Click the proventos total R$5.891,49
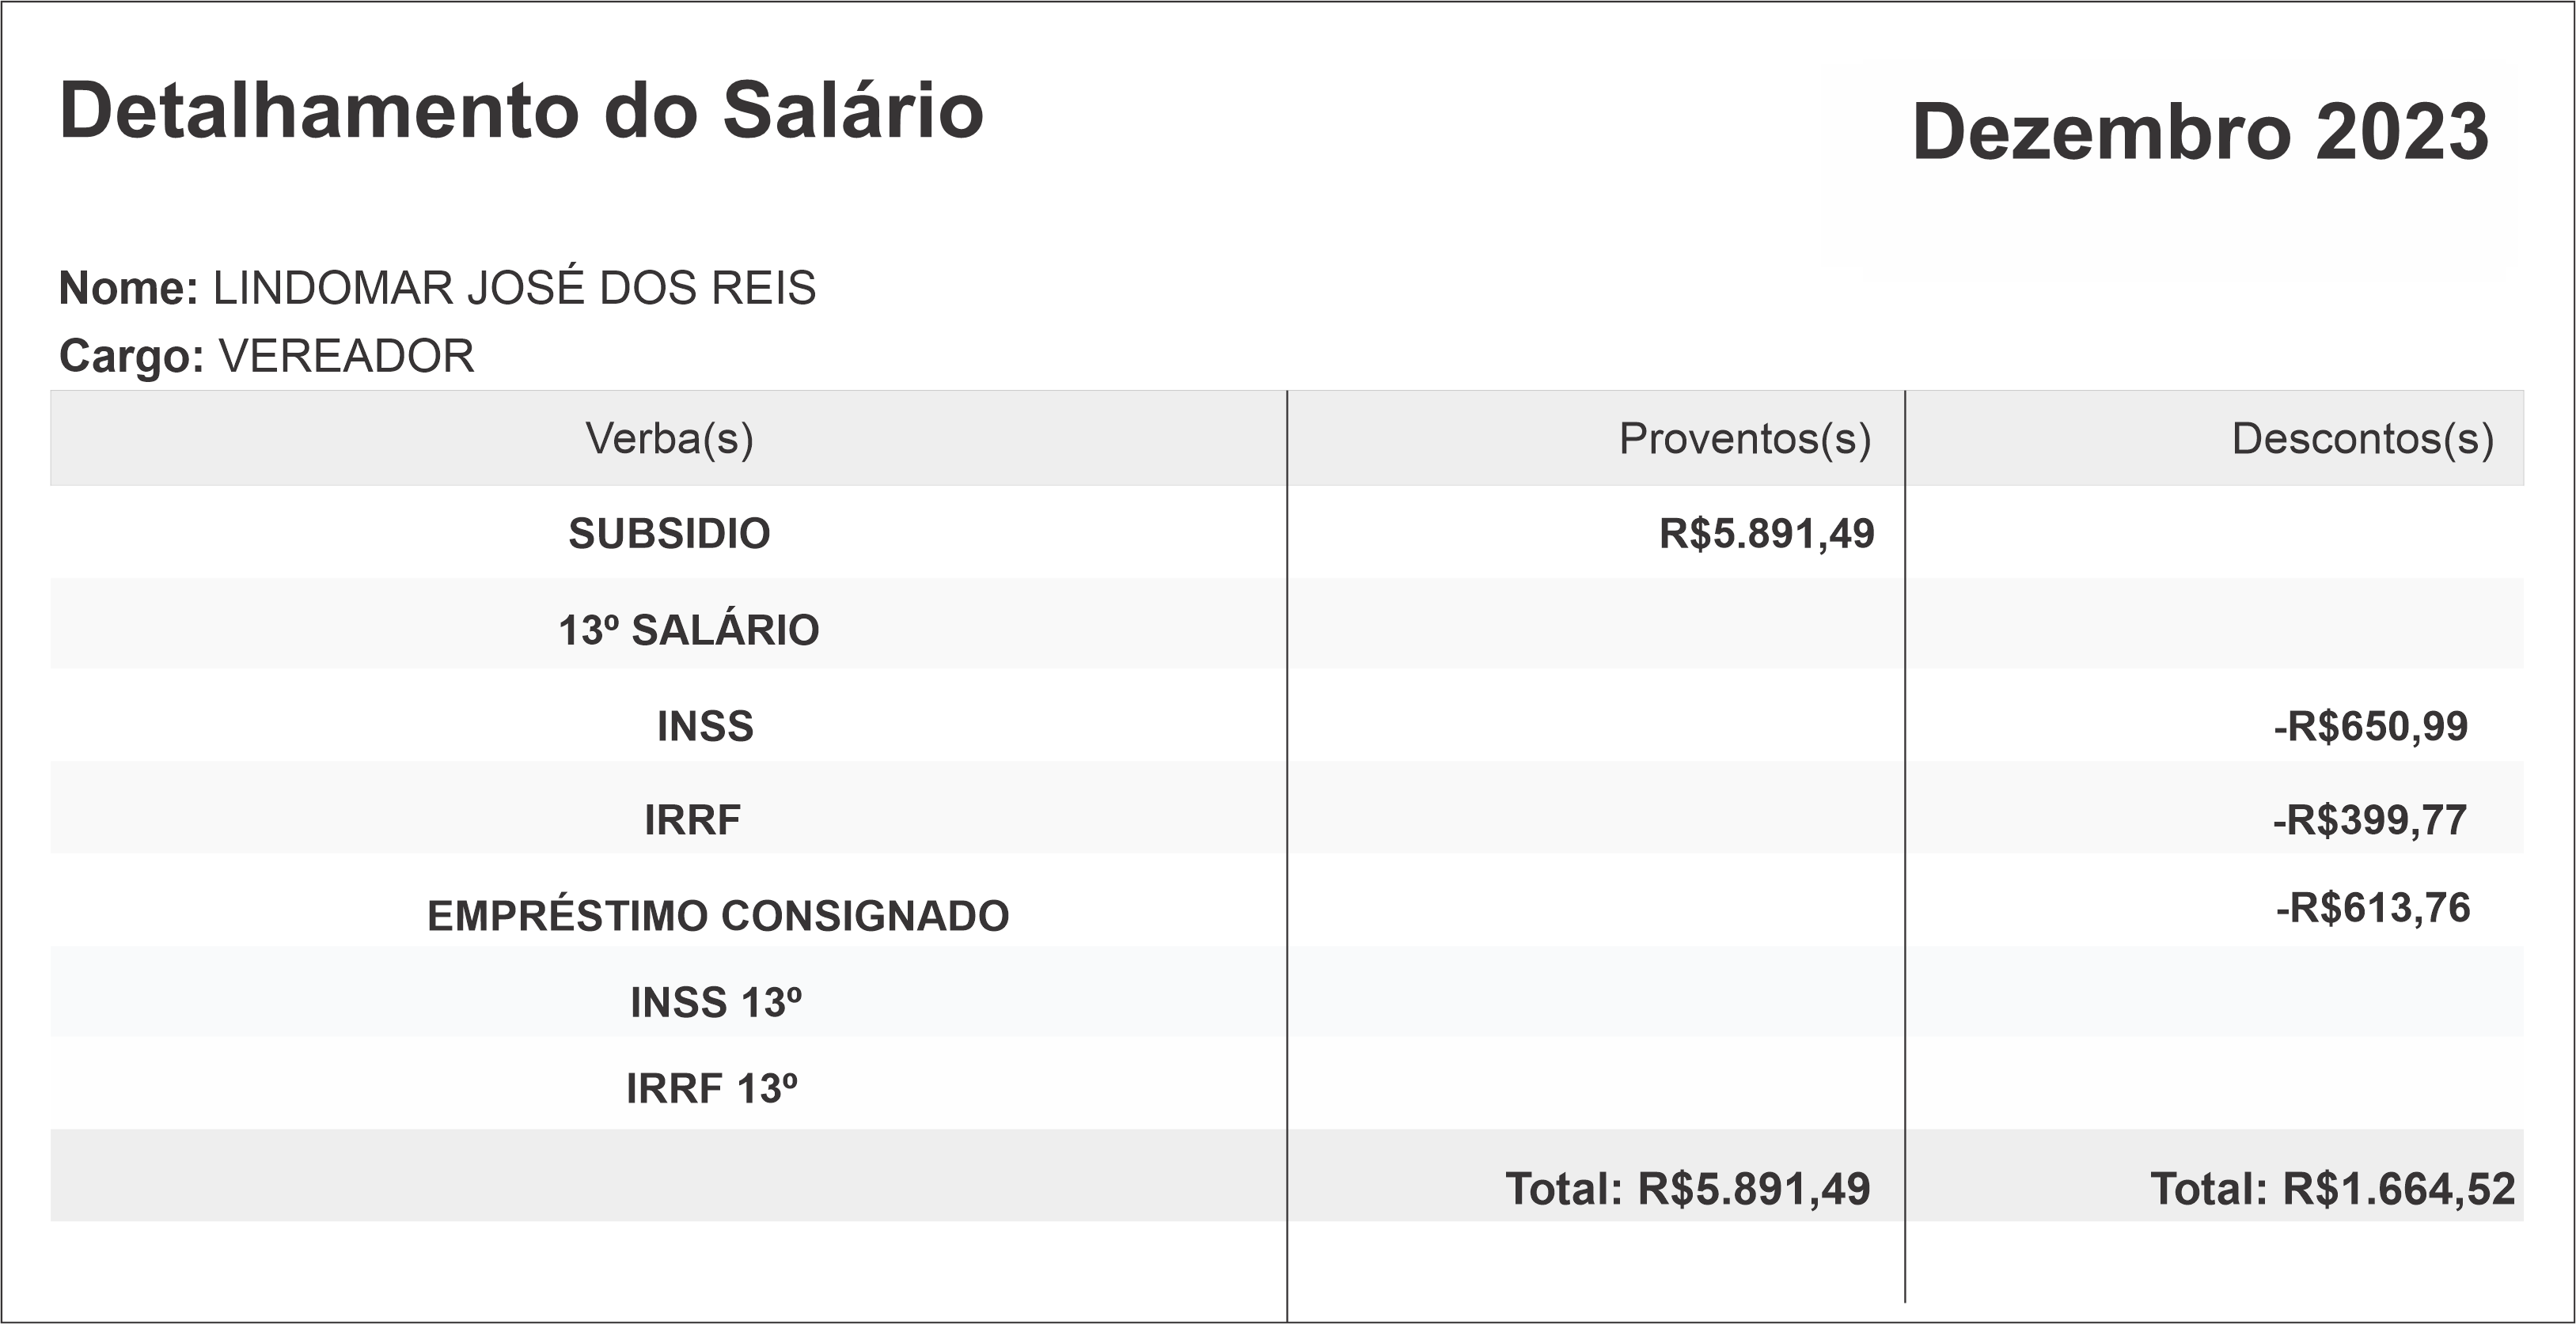 pos(1687,1188)
